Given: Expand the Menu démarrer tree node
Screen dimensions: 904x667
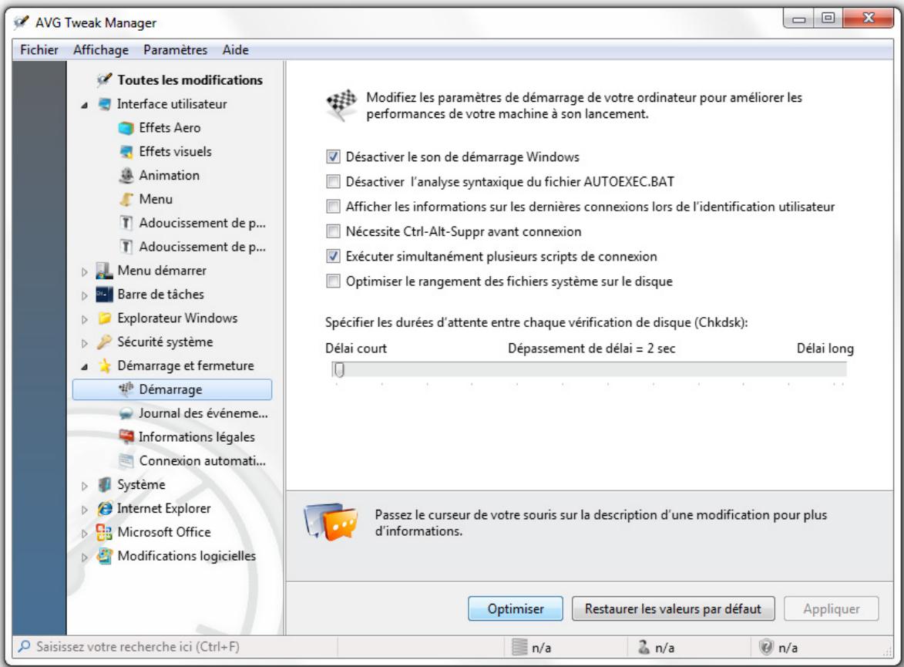Looking at the screenshot, I should 85,271.
